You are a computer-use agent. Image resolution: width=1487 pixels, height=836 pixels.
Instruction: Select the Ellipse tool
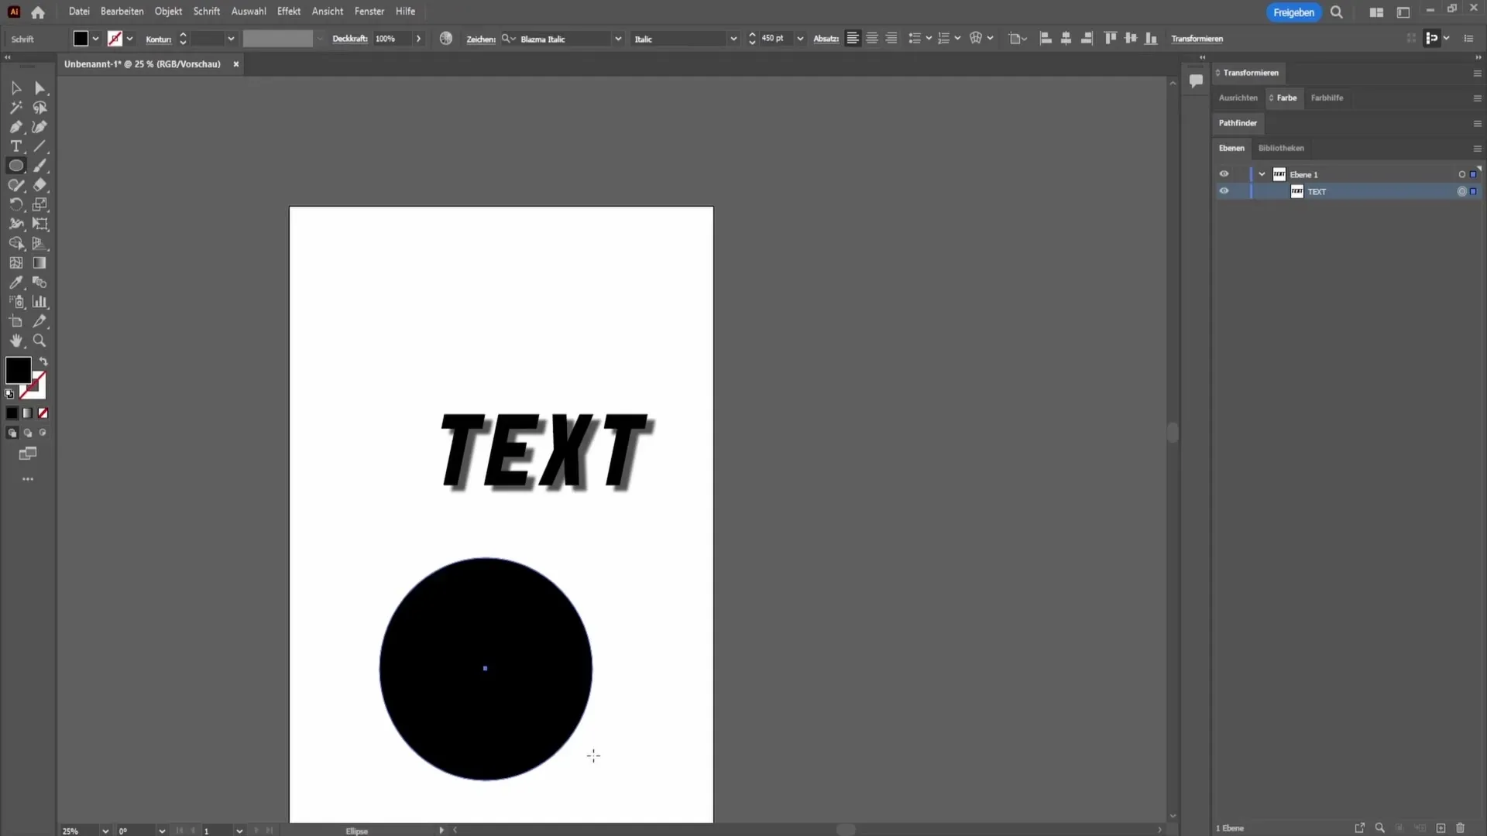click(15, 166)
